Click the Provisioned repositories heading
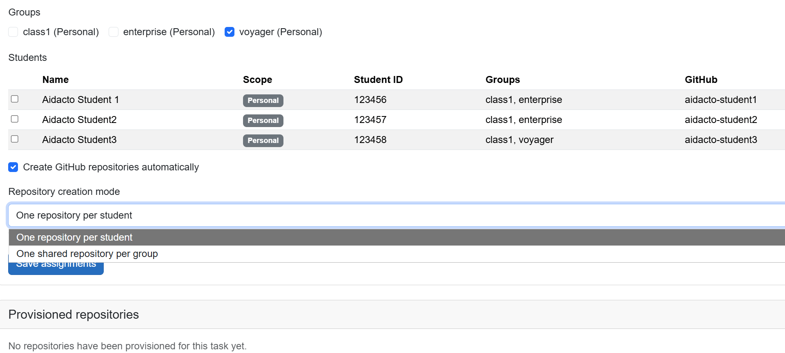785x353 pixels. click(x=74, y=315)
